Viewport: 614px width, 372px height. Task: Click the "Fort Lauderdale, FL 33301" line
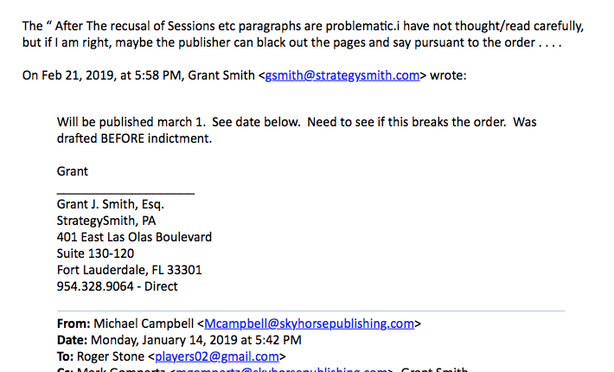(129, 270)
